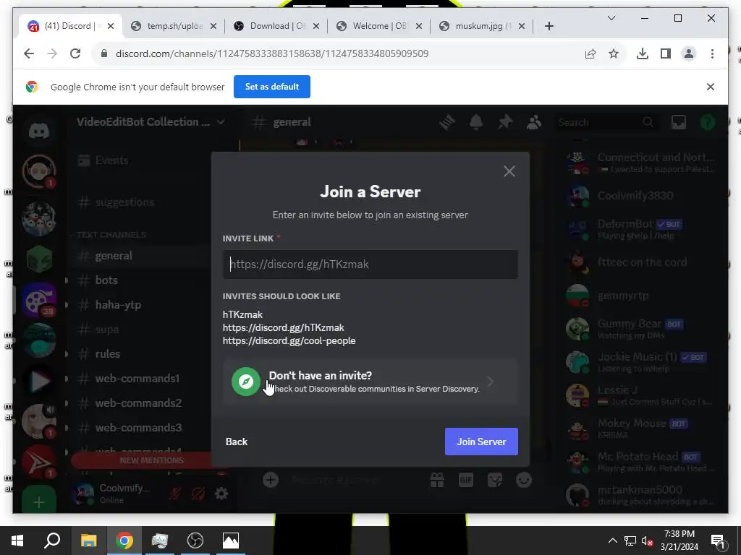Dismiss the default browser notification bar

(710, 87)
